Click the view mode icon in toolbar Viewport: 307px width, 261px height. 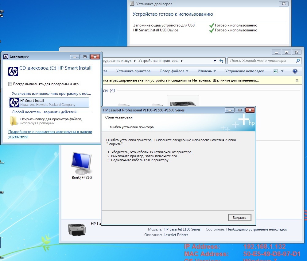(x=276, y=71)
